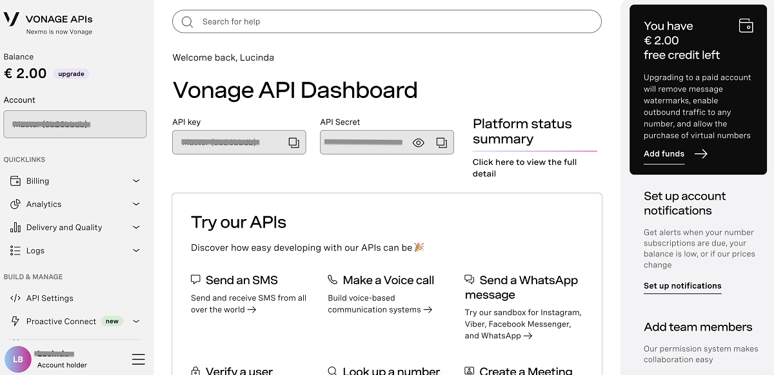Click here to view the full detail link
This screenshot has width=774, height=375.
tap(524, 168)
